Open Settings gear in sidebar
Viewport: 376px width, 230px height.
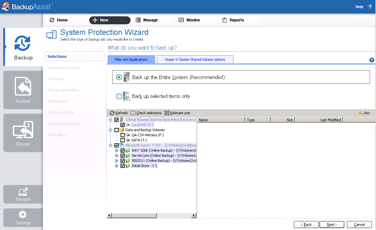(x=23, y=214)
